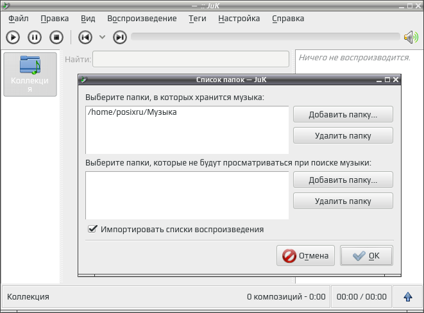Click top Добавить папку button for music folders

click(x=343, y=114)
